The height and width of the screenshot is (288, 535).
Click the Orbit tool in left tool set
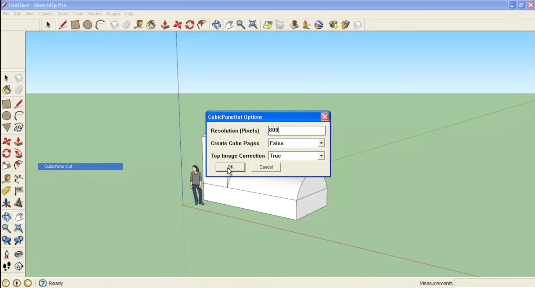coord(6,216)
